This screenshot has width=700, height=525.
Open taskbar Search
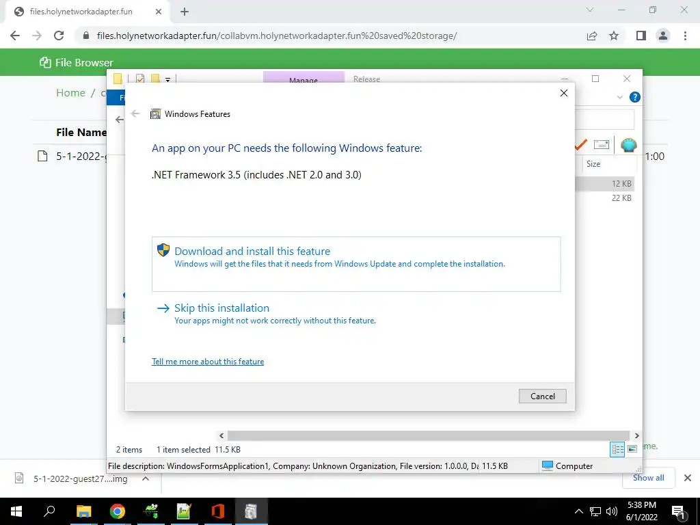(x=49, y=511)
